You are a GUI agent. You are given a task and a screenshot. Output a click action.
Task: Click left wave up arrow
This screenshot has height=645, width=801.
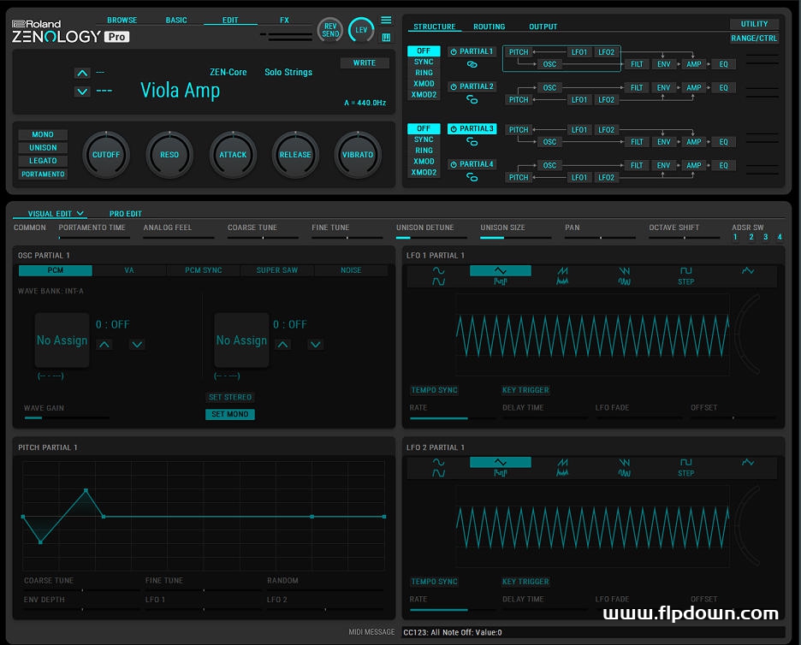pos(104,345)
